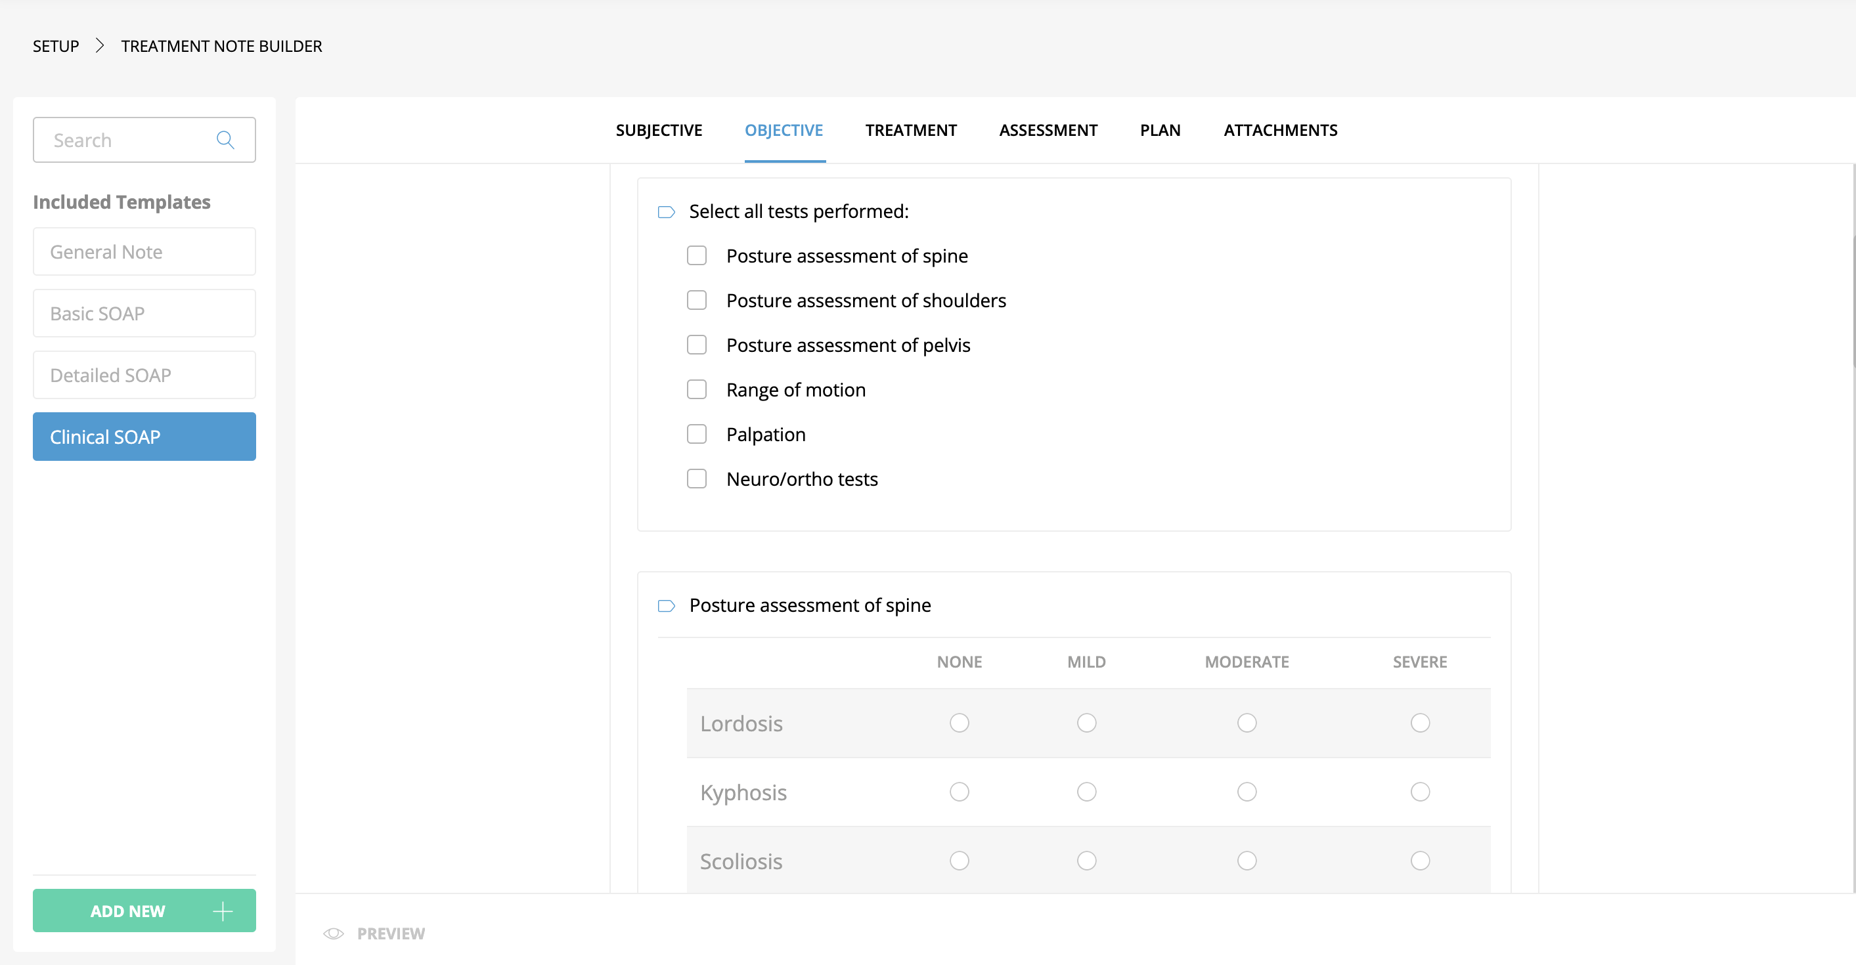Screen dimensions: 1856x965
Task: Select Mild for Lordosis
Action: [x=1086, y=722]
